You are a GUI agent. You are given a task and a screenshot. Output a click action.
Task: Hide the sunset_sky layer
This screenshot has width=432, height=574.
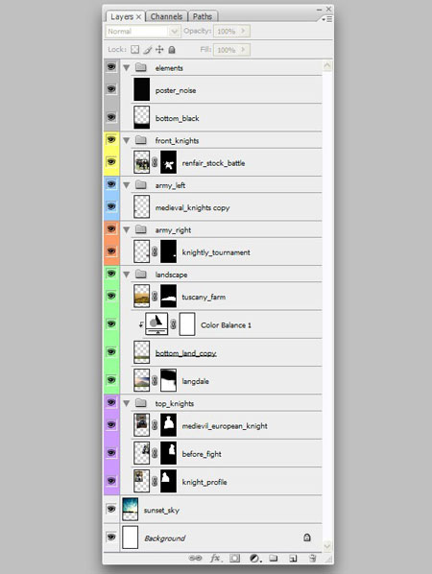[x=111, y=509]
